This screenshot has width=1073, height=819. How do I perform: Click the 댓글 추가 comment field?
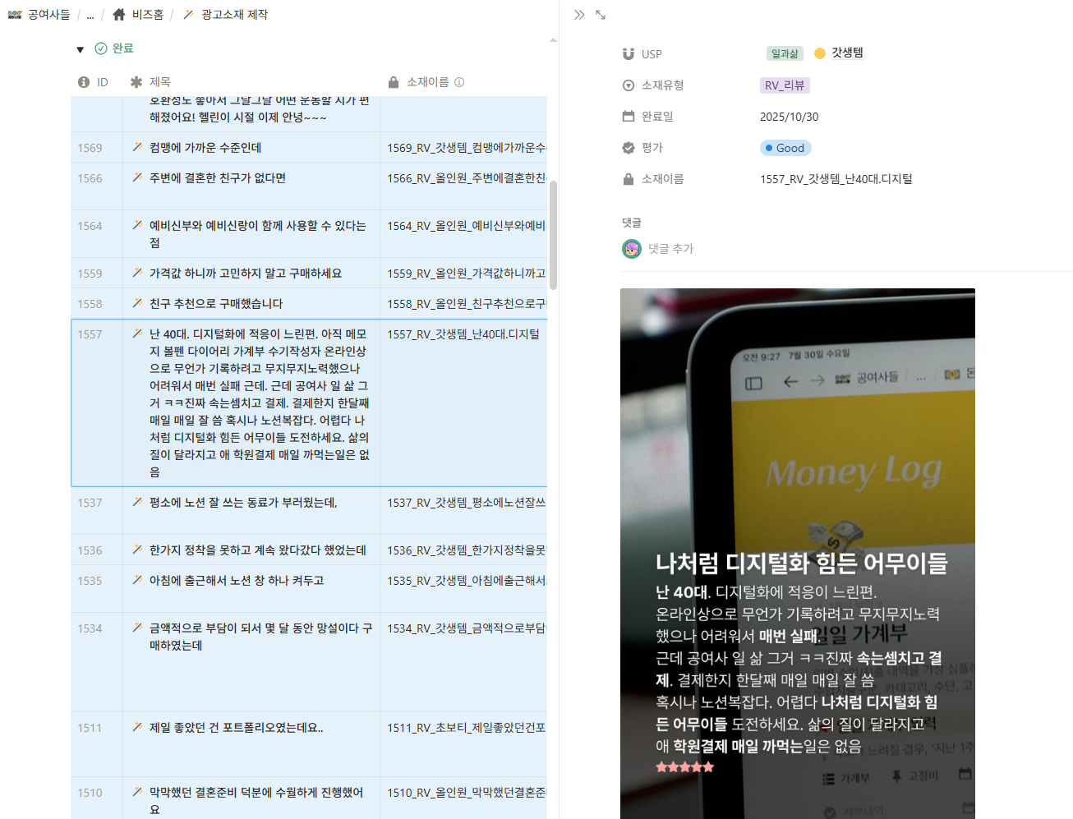(x=671, y=249)
